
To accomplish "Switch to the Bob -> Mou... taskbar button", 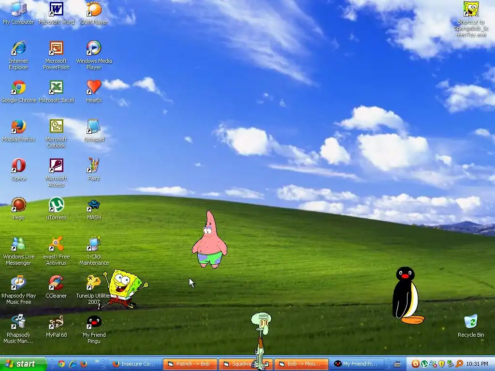I will pyautogui.click(x=302, y=364).
